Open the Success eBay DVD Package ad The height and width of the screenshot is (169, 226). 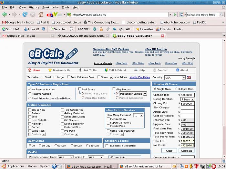pyautogui.click(x=111, y=49)
